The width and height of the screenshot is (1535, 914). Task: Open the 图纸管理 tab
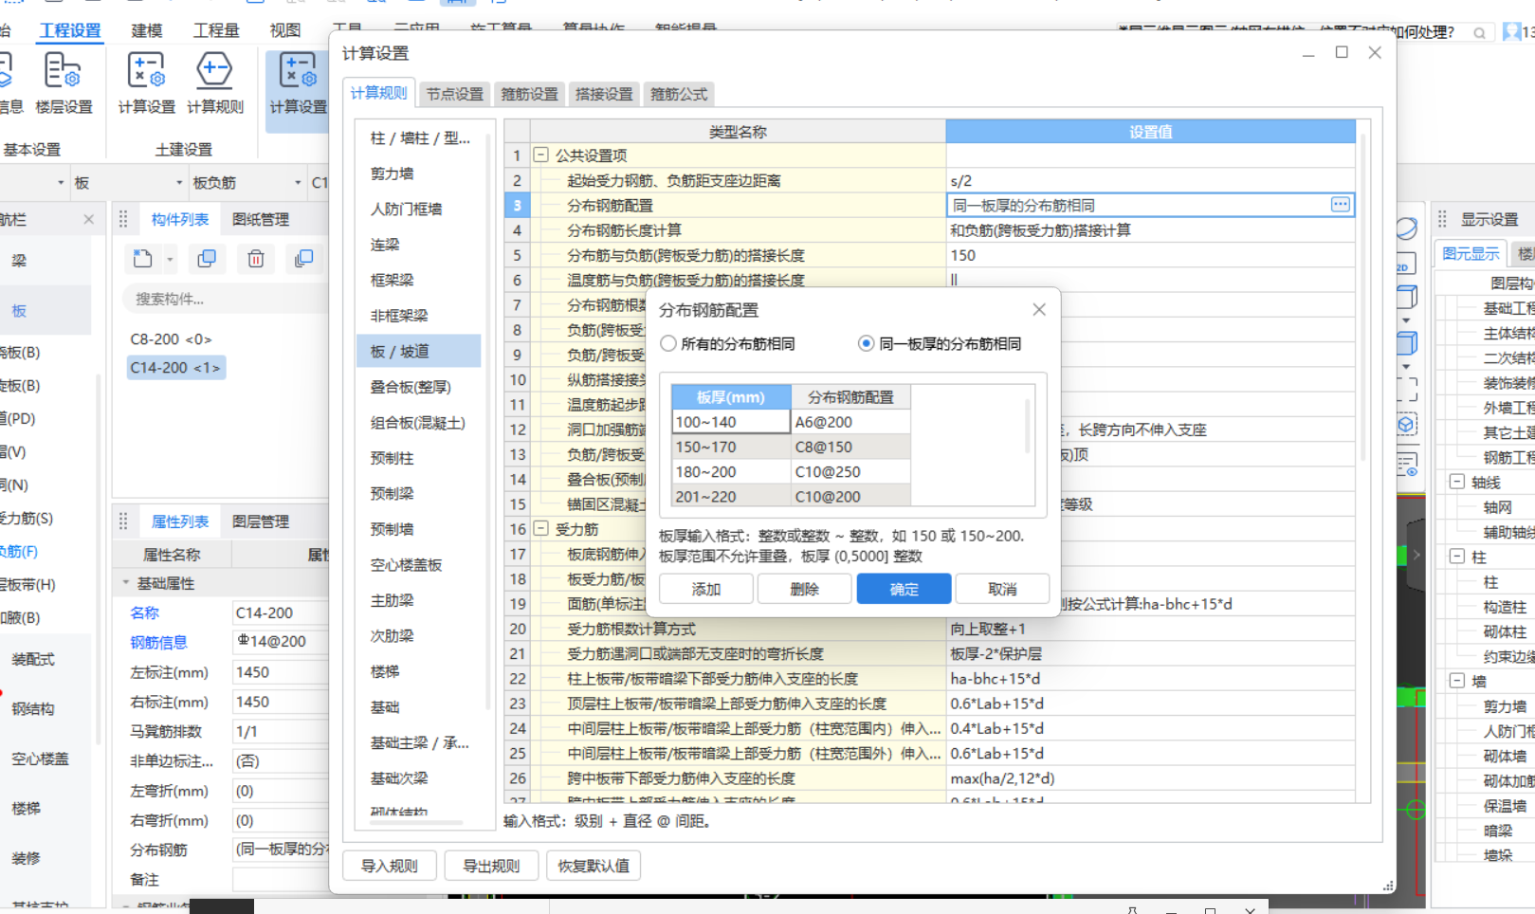[261, 219]
